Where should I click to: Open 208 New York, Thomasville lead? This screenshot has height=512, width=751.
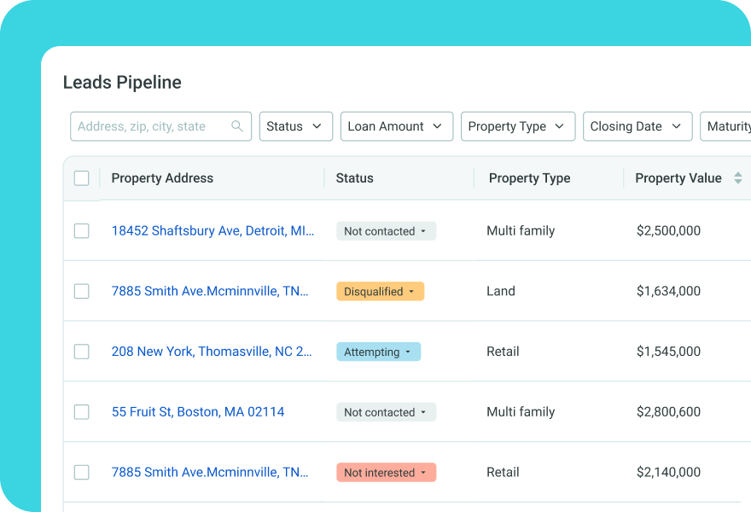212,352
